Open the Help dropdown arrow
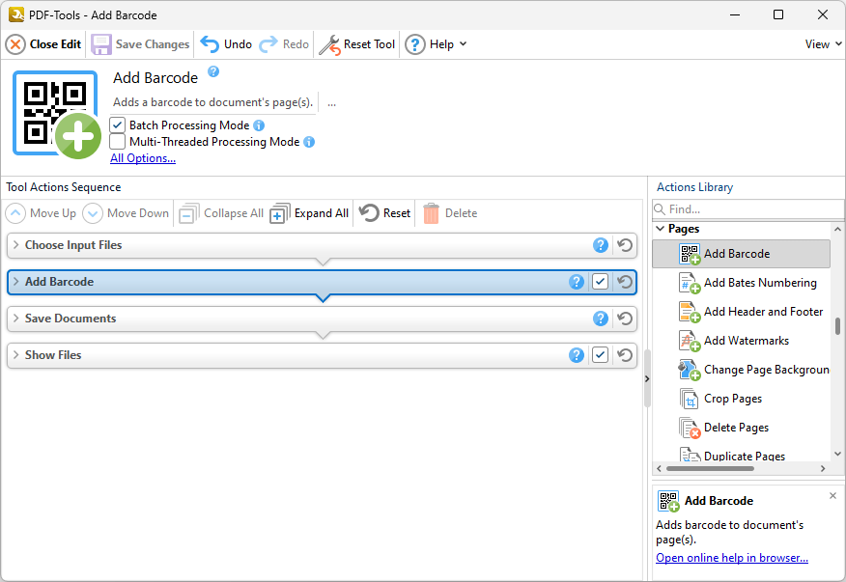 point(463,44)
